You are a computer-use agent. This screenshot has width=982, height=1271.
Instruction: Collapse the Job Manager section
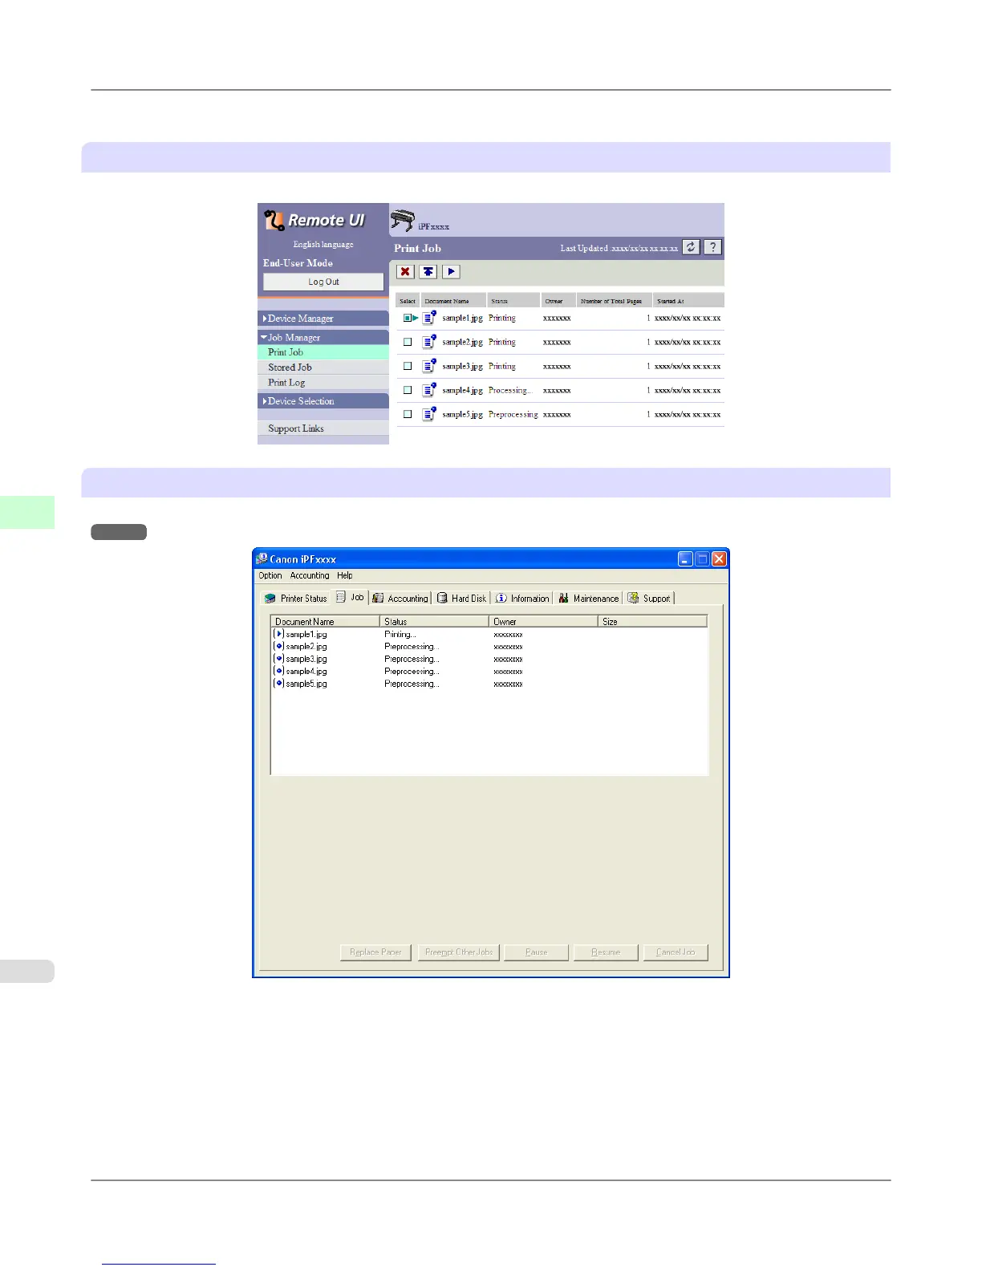(323, 338)
